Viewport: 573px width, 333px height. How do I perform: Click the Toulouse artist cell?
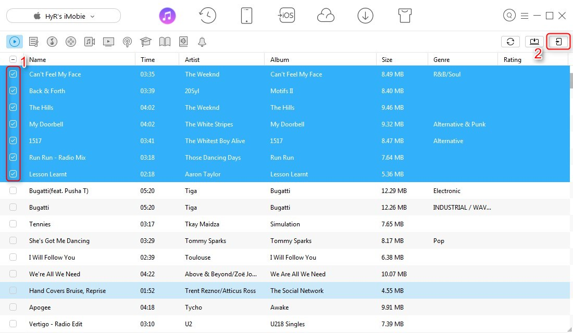(x=198, y=258)
